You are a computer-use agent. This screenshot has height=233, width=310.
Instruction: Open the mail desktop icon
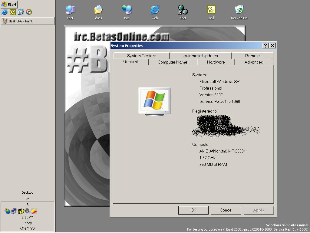coord(211,10)
